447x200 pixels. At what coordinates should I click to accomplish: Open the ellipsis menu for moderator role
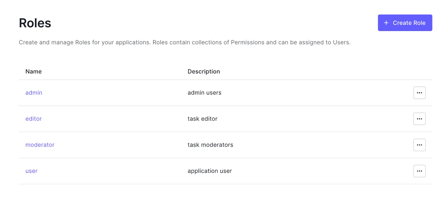coord(419,145)
